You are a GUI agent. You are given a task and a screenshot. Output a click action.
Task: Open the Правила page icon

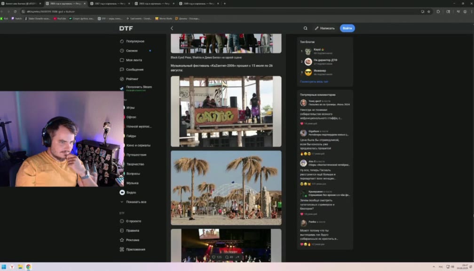(122, 231)
